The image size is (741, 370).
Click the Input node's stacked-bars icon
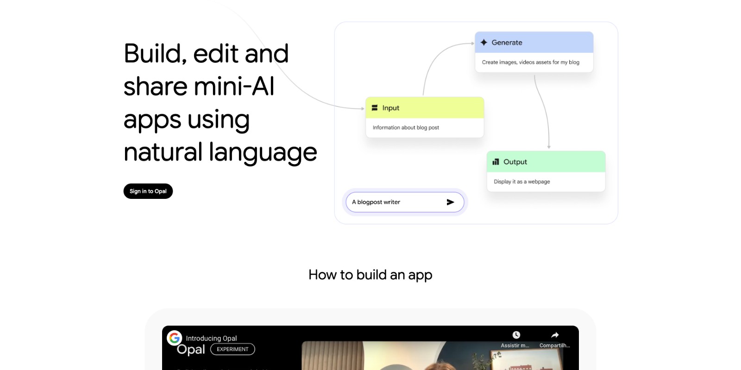pos(375,108)
